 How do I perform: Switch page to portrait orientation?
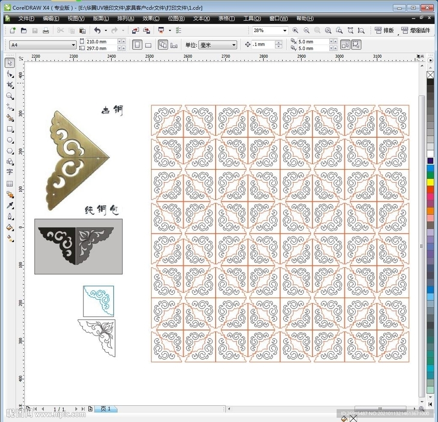(x=137, y=45)
